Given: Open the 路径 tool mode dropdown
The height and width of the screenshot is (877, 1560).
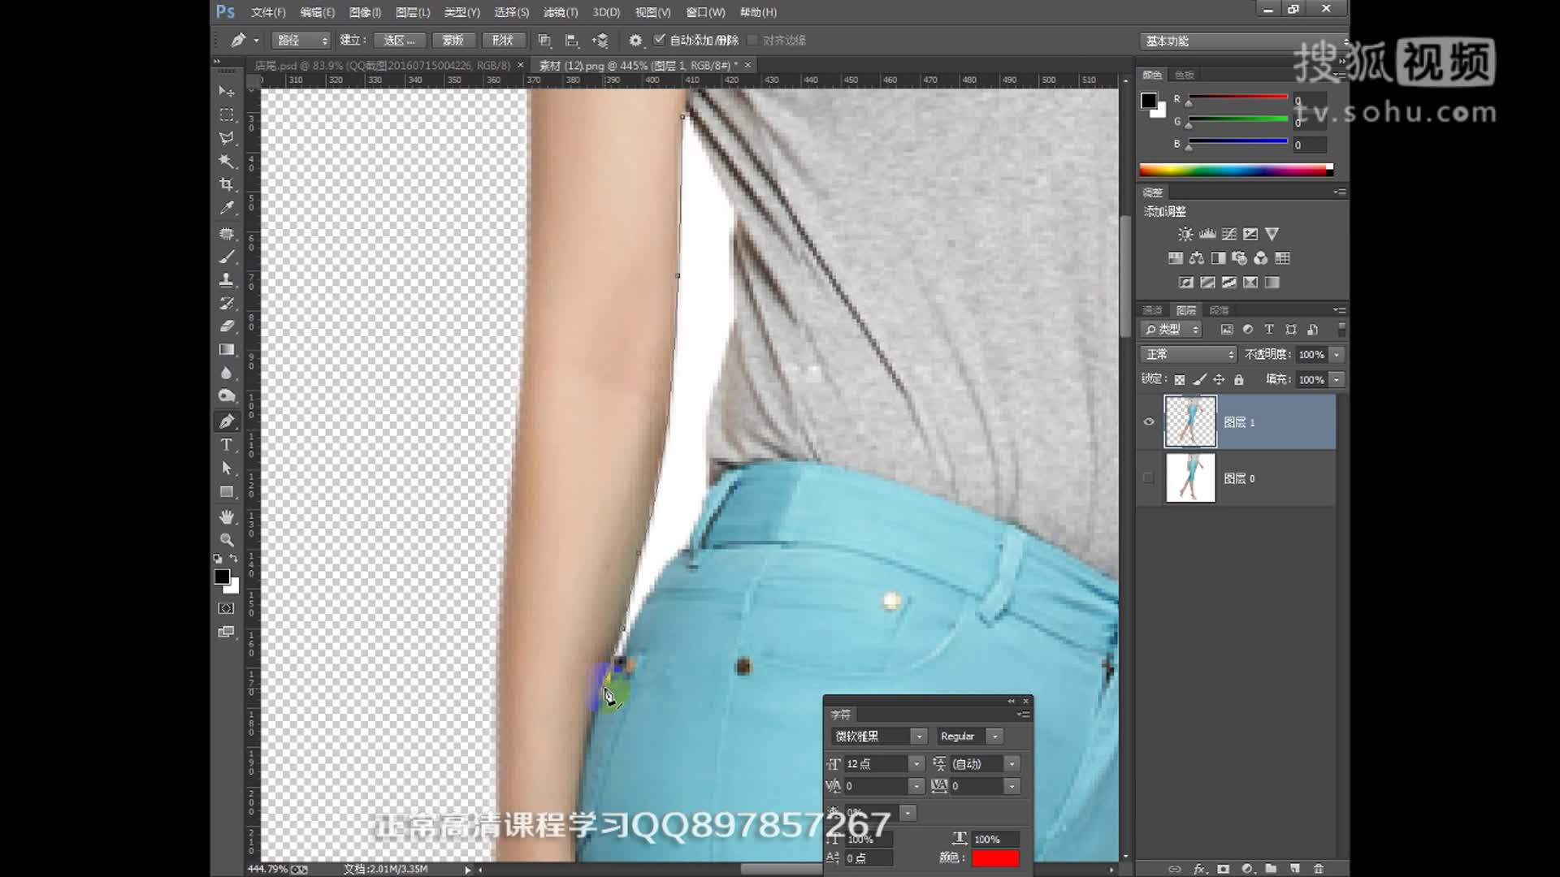Looking at the screenshot, I should point(301,40).
